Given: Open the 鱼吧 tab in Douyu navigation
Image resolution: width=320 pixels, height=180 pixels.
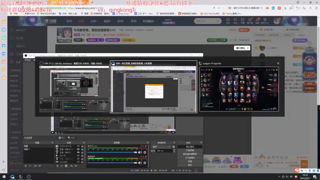Looking at the screenshot, I should pos(134,21).
